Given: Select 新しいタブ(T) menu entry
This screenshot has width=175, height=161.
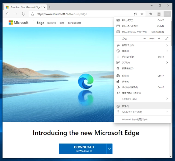Looking at the screenshot, I should 142,20.
